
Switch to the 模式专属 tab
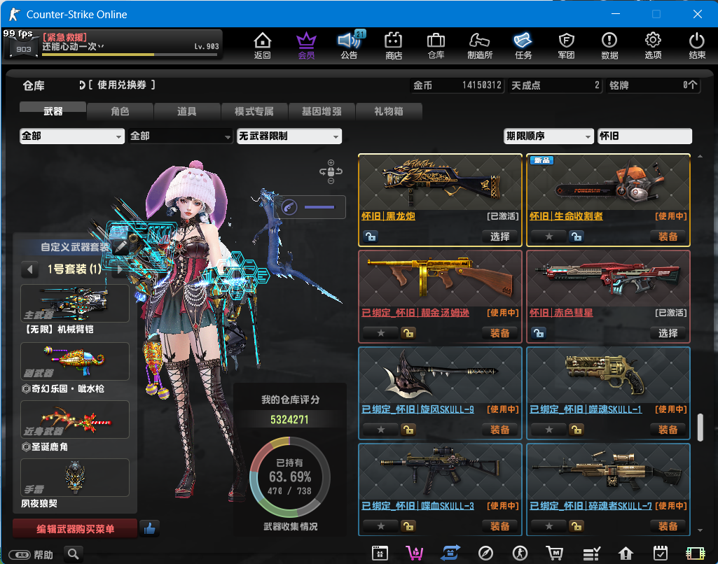coord(254,111)
